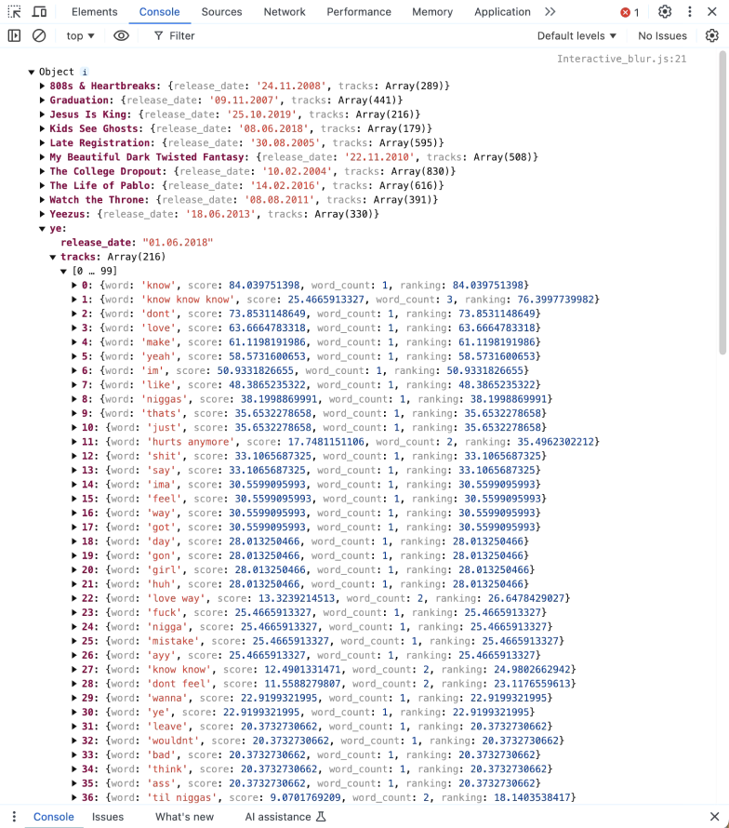
Task: Toggle the device toolbar icon
Action: [x=40, y=11]
